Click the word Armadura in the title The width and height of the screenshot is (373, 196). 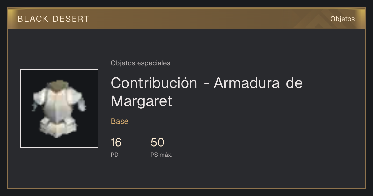pos(247,83)
